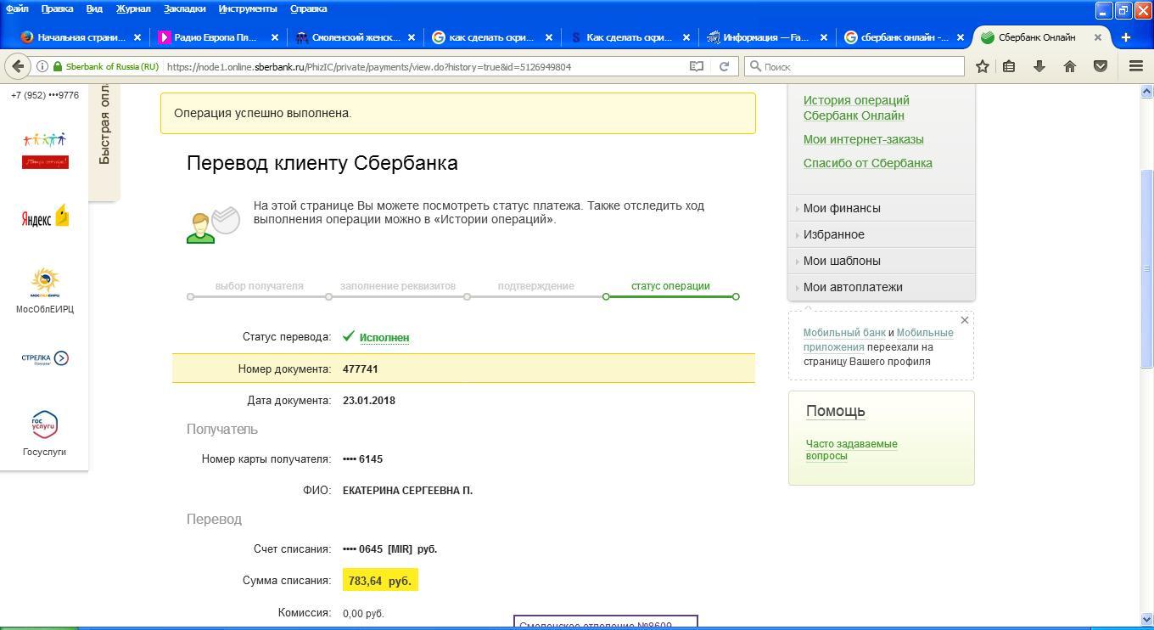Select the amount 783,64 руб.
The height and width of the screenshot is (630, 1154).
[380, 581]
